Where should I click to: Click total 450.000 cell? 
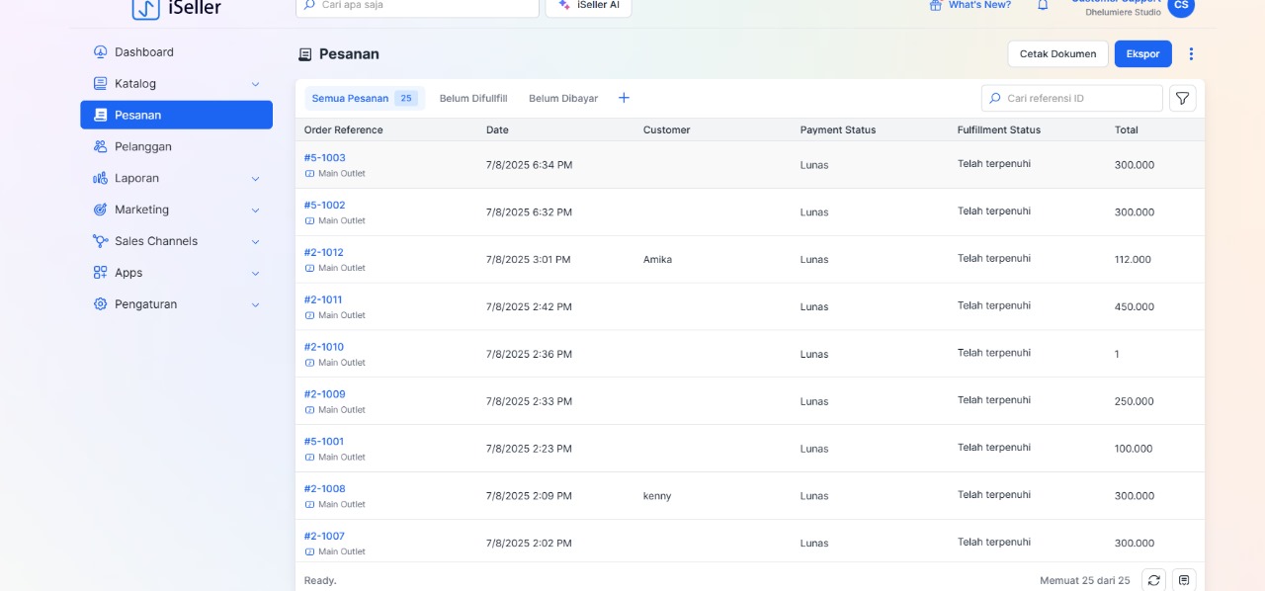point(1135,307)
